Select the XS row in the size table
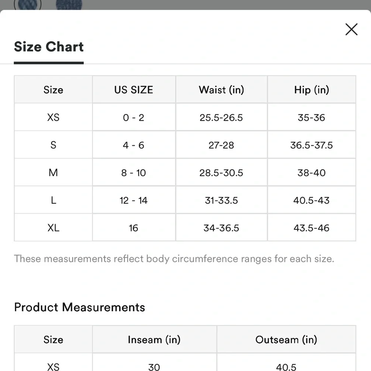 point(53,117)
